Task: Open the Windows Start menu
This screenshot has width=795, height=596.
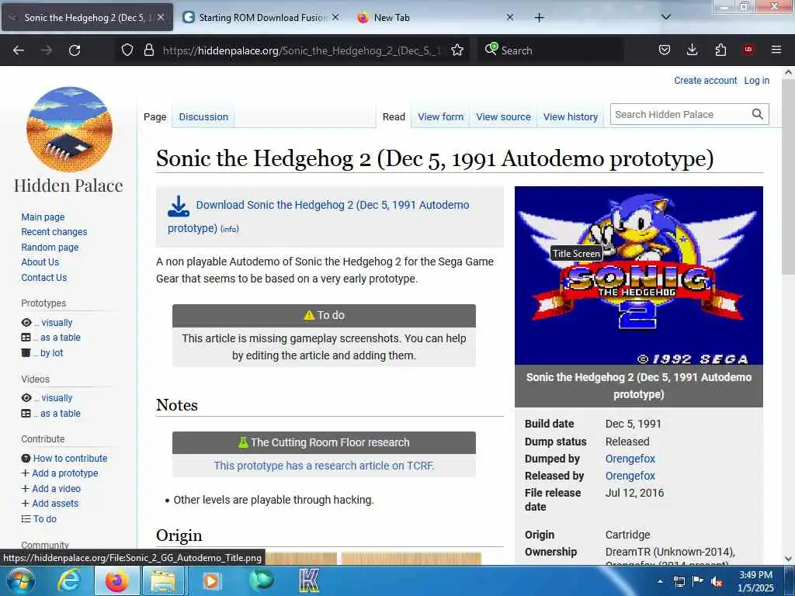Action: [x=19, y=580]
